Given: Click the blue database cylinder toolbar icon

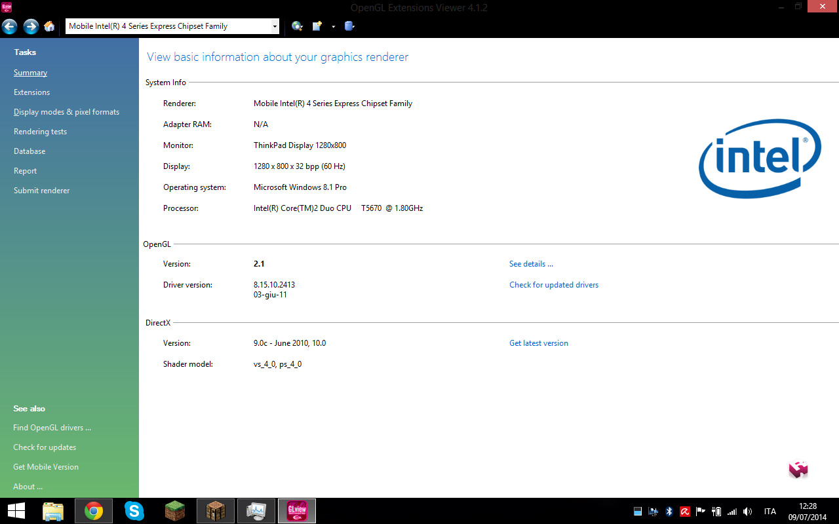Looking at the screenshot, I should (x=349, y=26).
